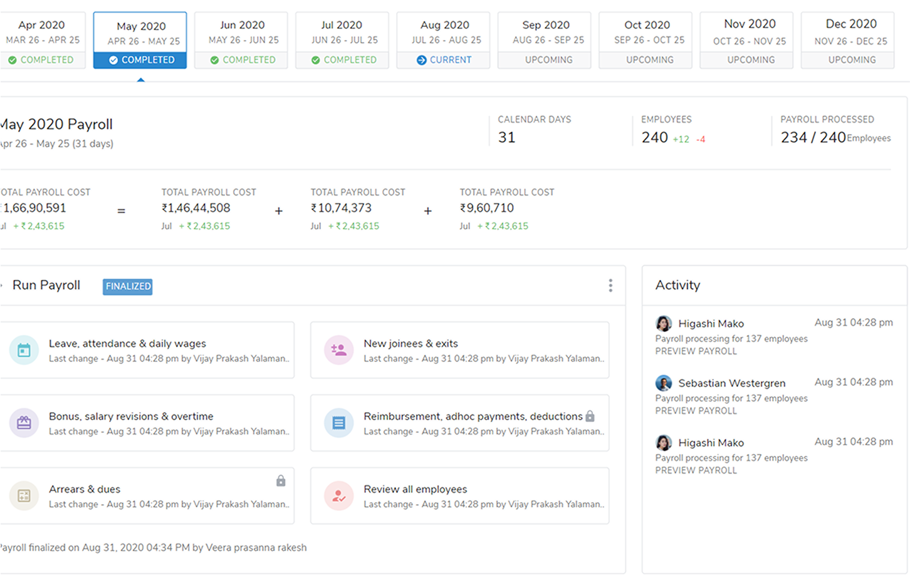This screenshot has height=578, width=910.
Task: Switch to the Jul 2020 payroll period
Action: [x=342, y=40]
